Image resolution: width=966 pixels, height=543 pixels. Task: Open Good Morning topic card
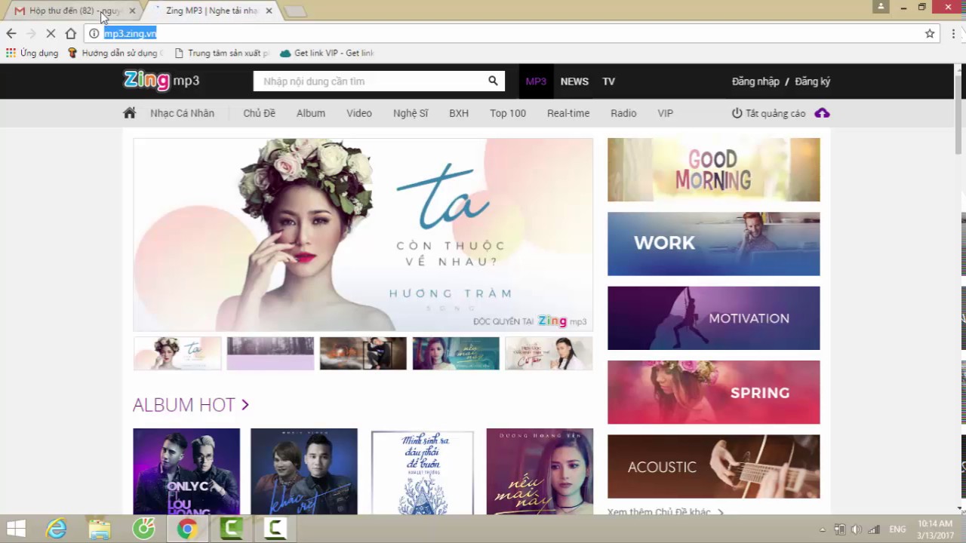[713, 170]
